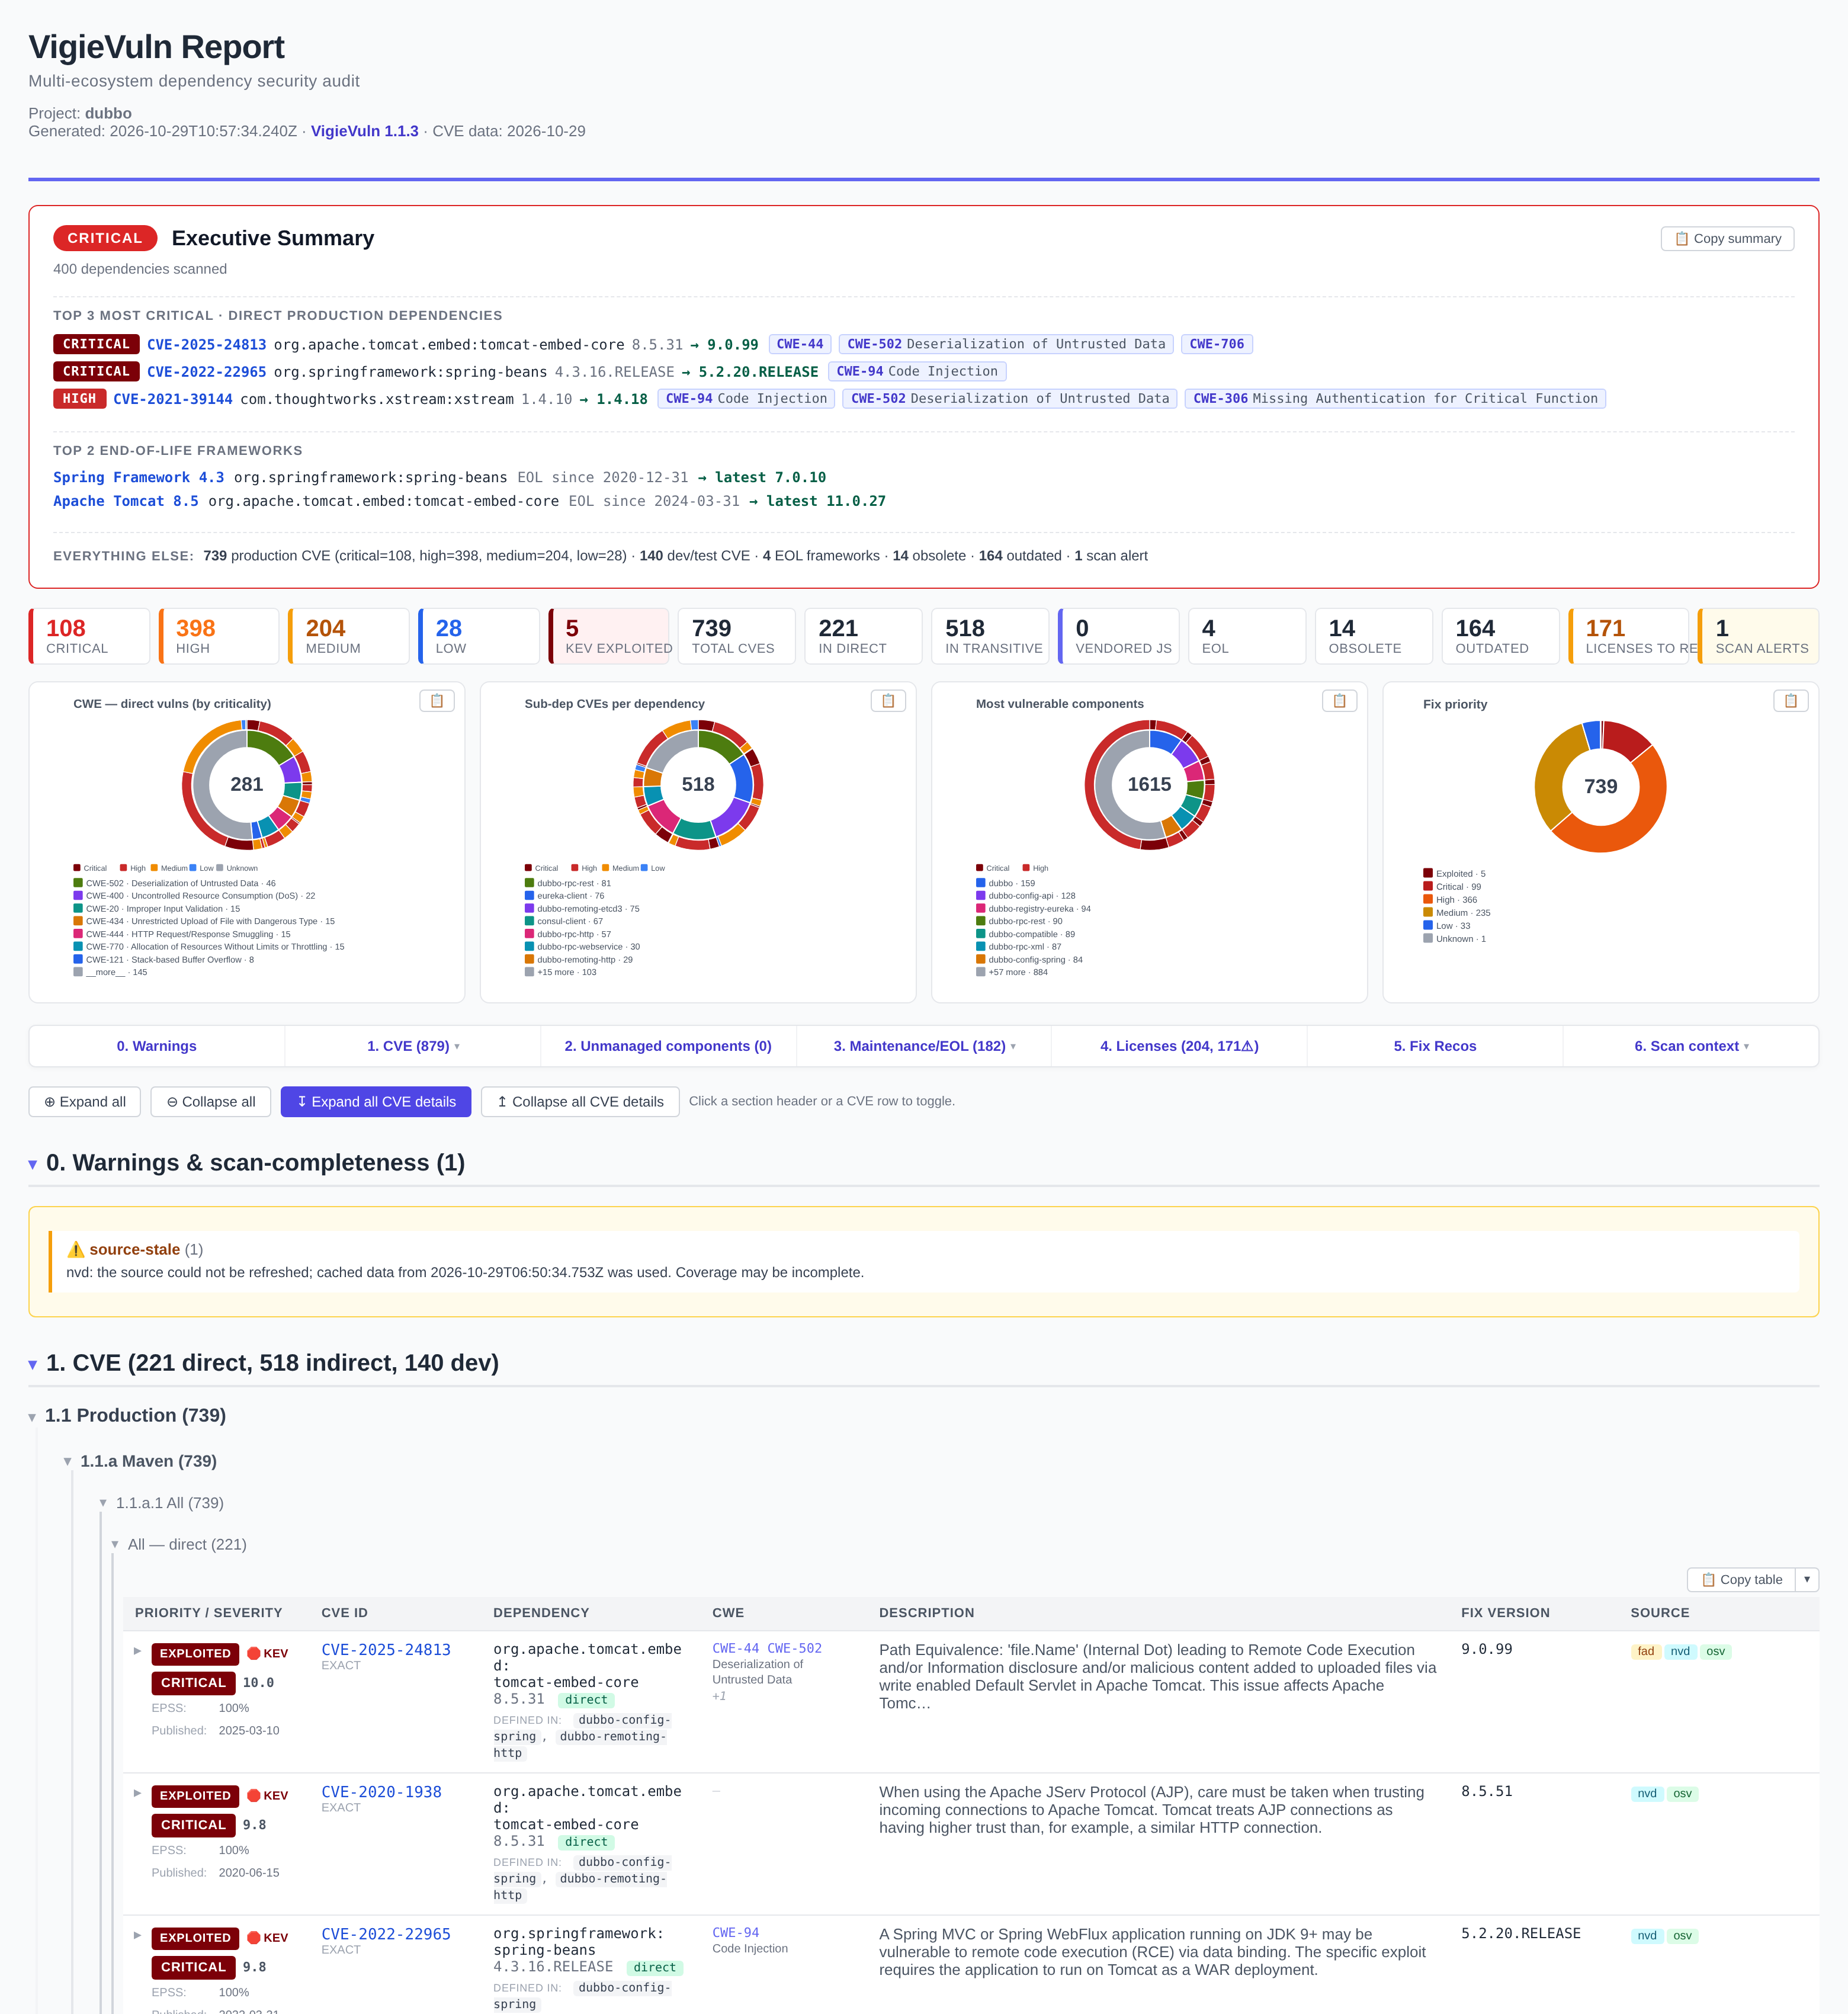Click the CWE-306 Missing Authentication tag
The width and height of the screenshot is (1848, 2014).
point(1395,398)
